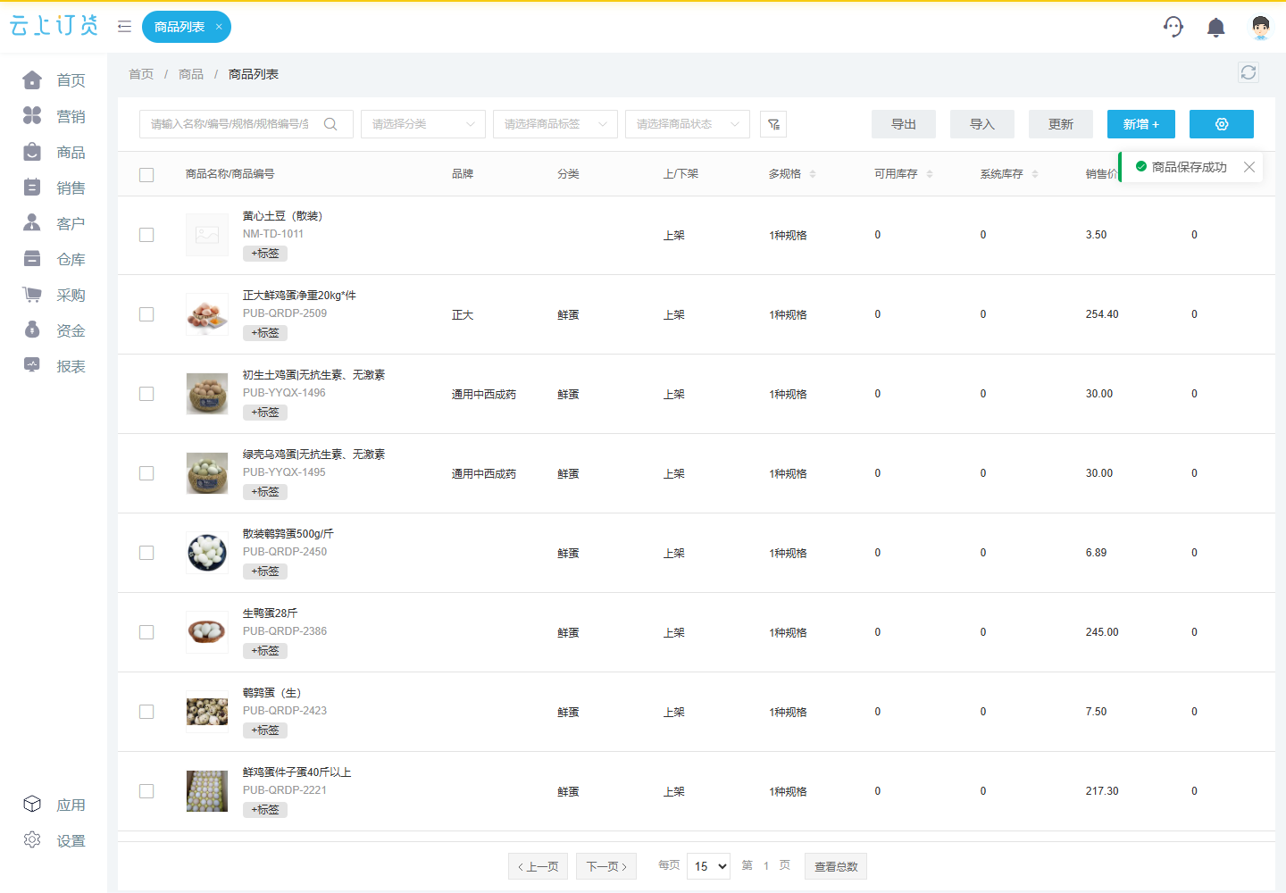
Task: Click the 导入 button
Action: point(982,124)
